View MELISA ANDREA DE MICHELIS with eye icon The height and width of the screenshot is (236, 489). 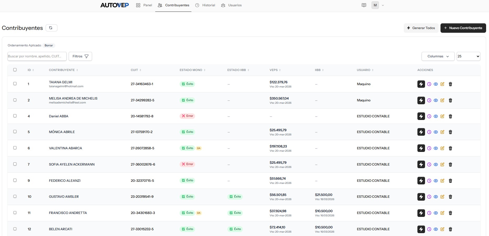[x=436, y=100]
